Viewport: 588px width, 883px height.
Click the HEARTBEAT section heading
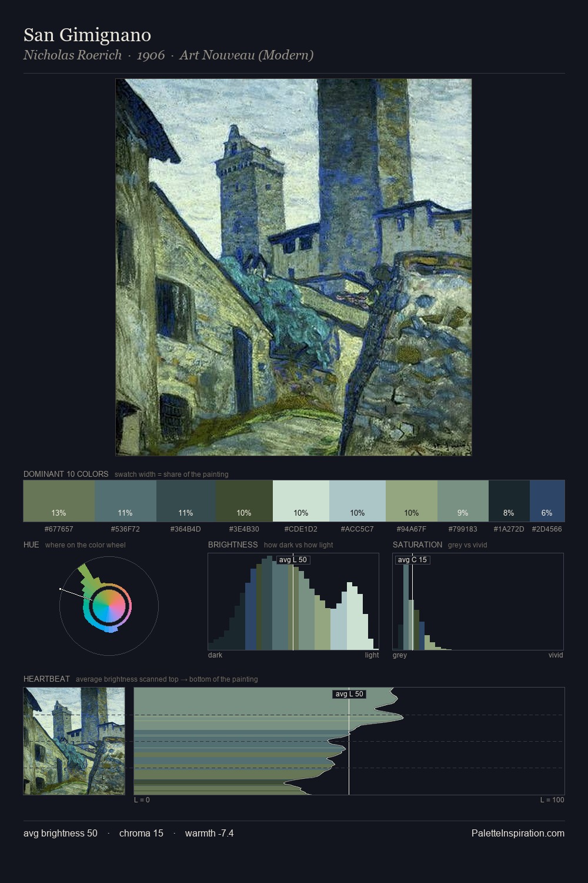[x=46, y=679]
